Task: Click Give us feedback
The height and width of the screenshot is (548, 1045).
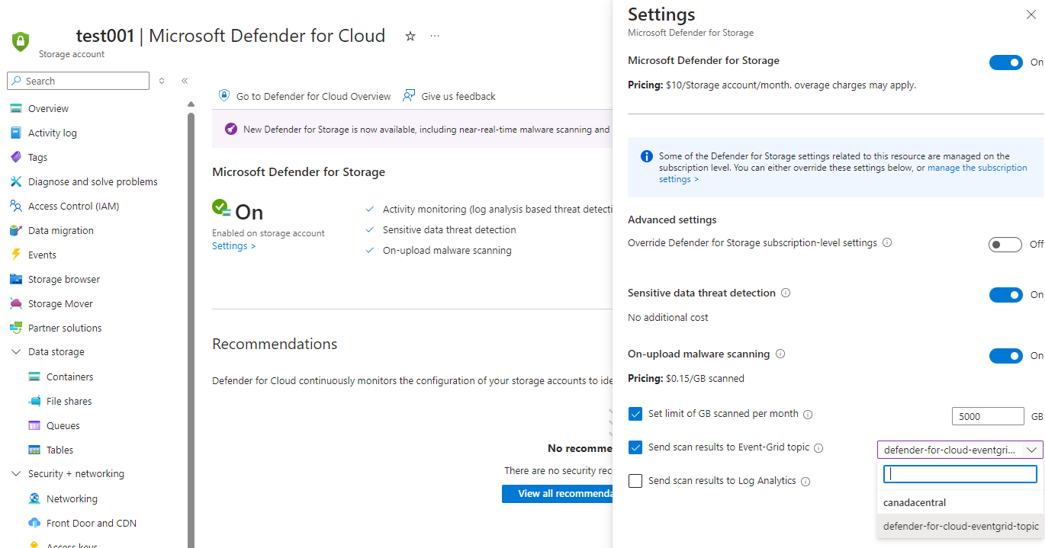Action: (x=449, y=96)
